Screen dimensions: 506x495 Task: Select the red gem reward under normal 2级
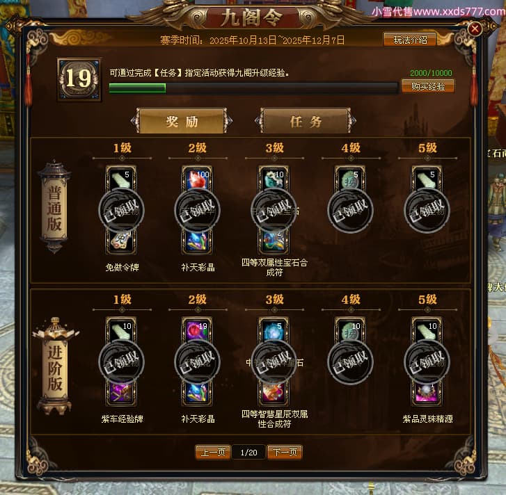[x=197, y=178]
